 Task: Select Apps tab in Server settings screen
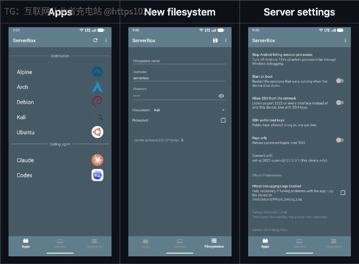click(265, 243)
